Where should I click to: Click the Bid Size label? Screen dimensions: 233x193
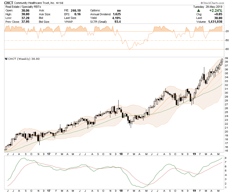[x=44, y=22]
